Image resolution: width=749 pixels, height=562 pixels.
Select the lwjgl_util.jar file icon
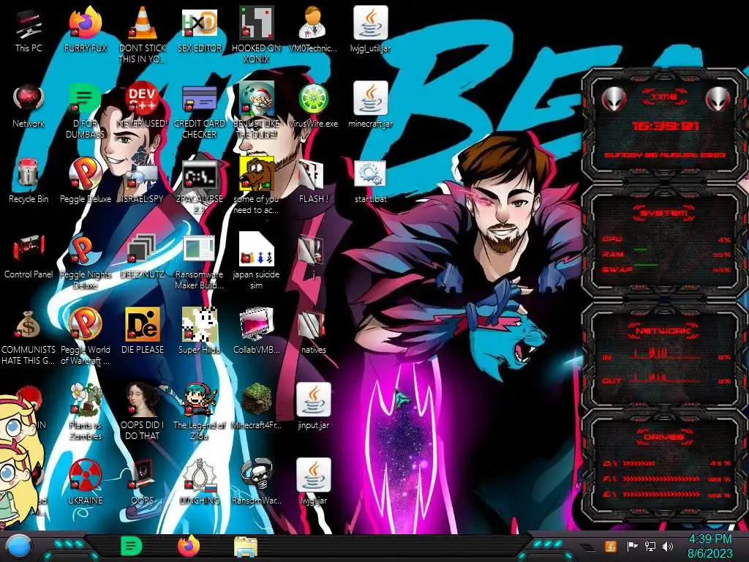(370, 29)
